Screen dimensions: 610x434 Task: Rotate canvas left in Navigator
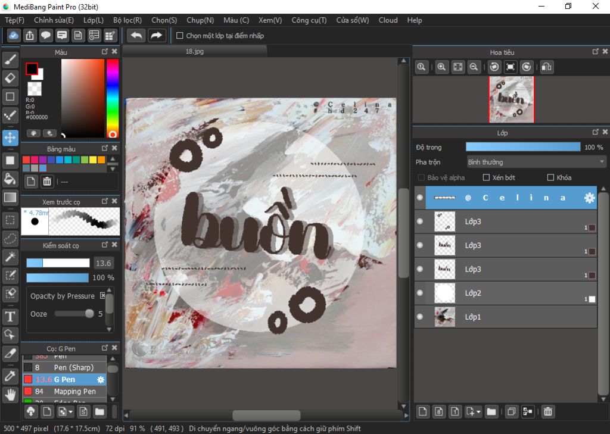[x=494, y=67]
